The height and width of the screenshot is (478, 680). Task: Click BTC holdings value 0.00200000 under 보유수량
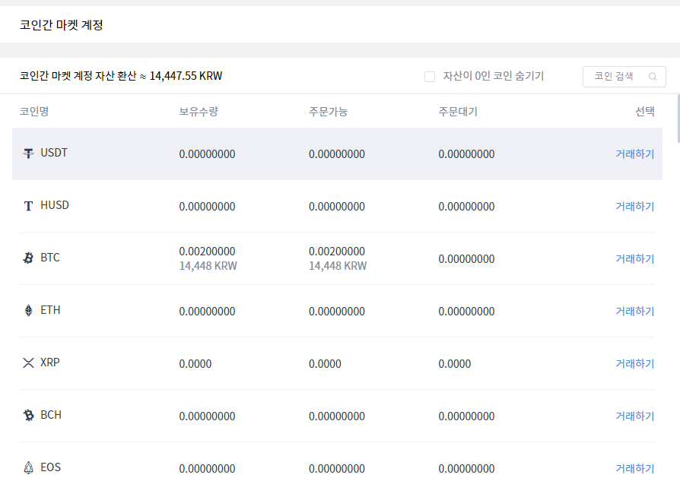[x=208, y=252]
